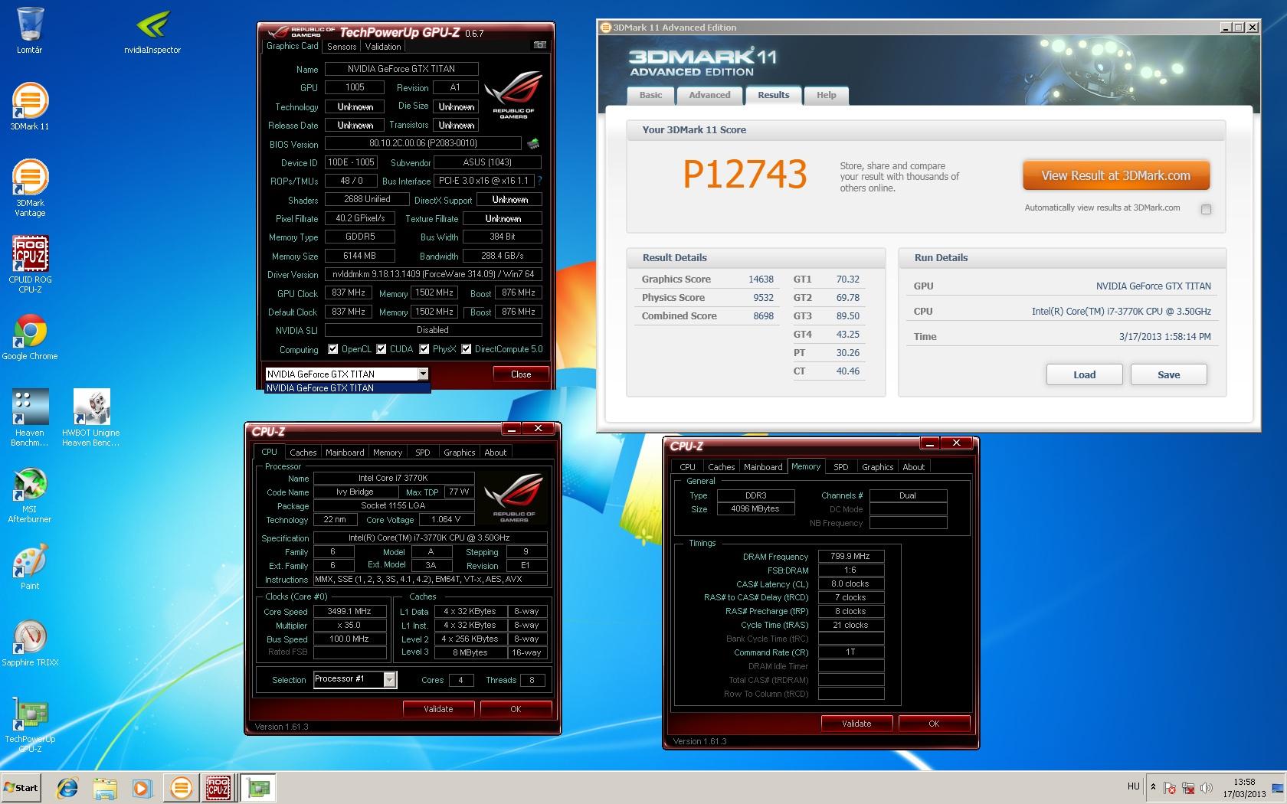Open the Basic tab in 3DMark 11
Image resolution: width=1287 pixels, height=804 pixels.
pyautogui.click(x=651, y=95)
